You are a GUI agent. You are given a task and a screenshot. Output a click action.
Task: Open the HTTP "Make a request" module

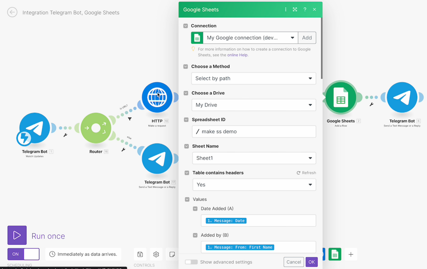(x=157, y=97)
